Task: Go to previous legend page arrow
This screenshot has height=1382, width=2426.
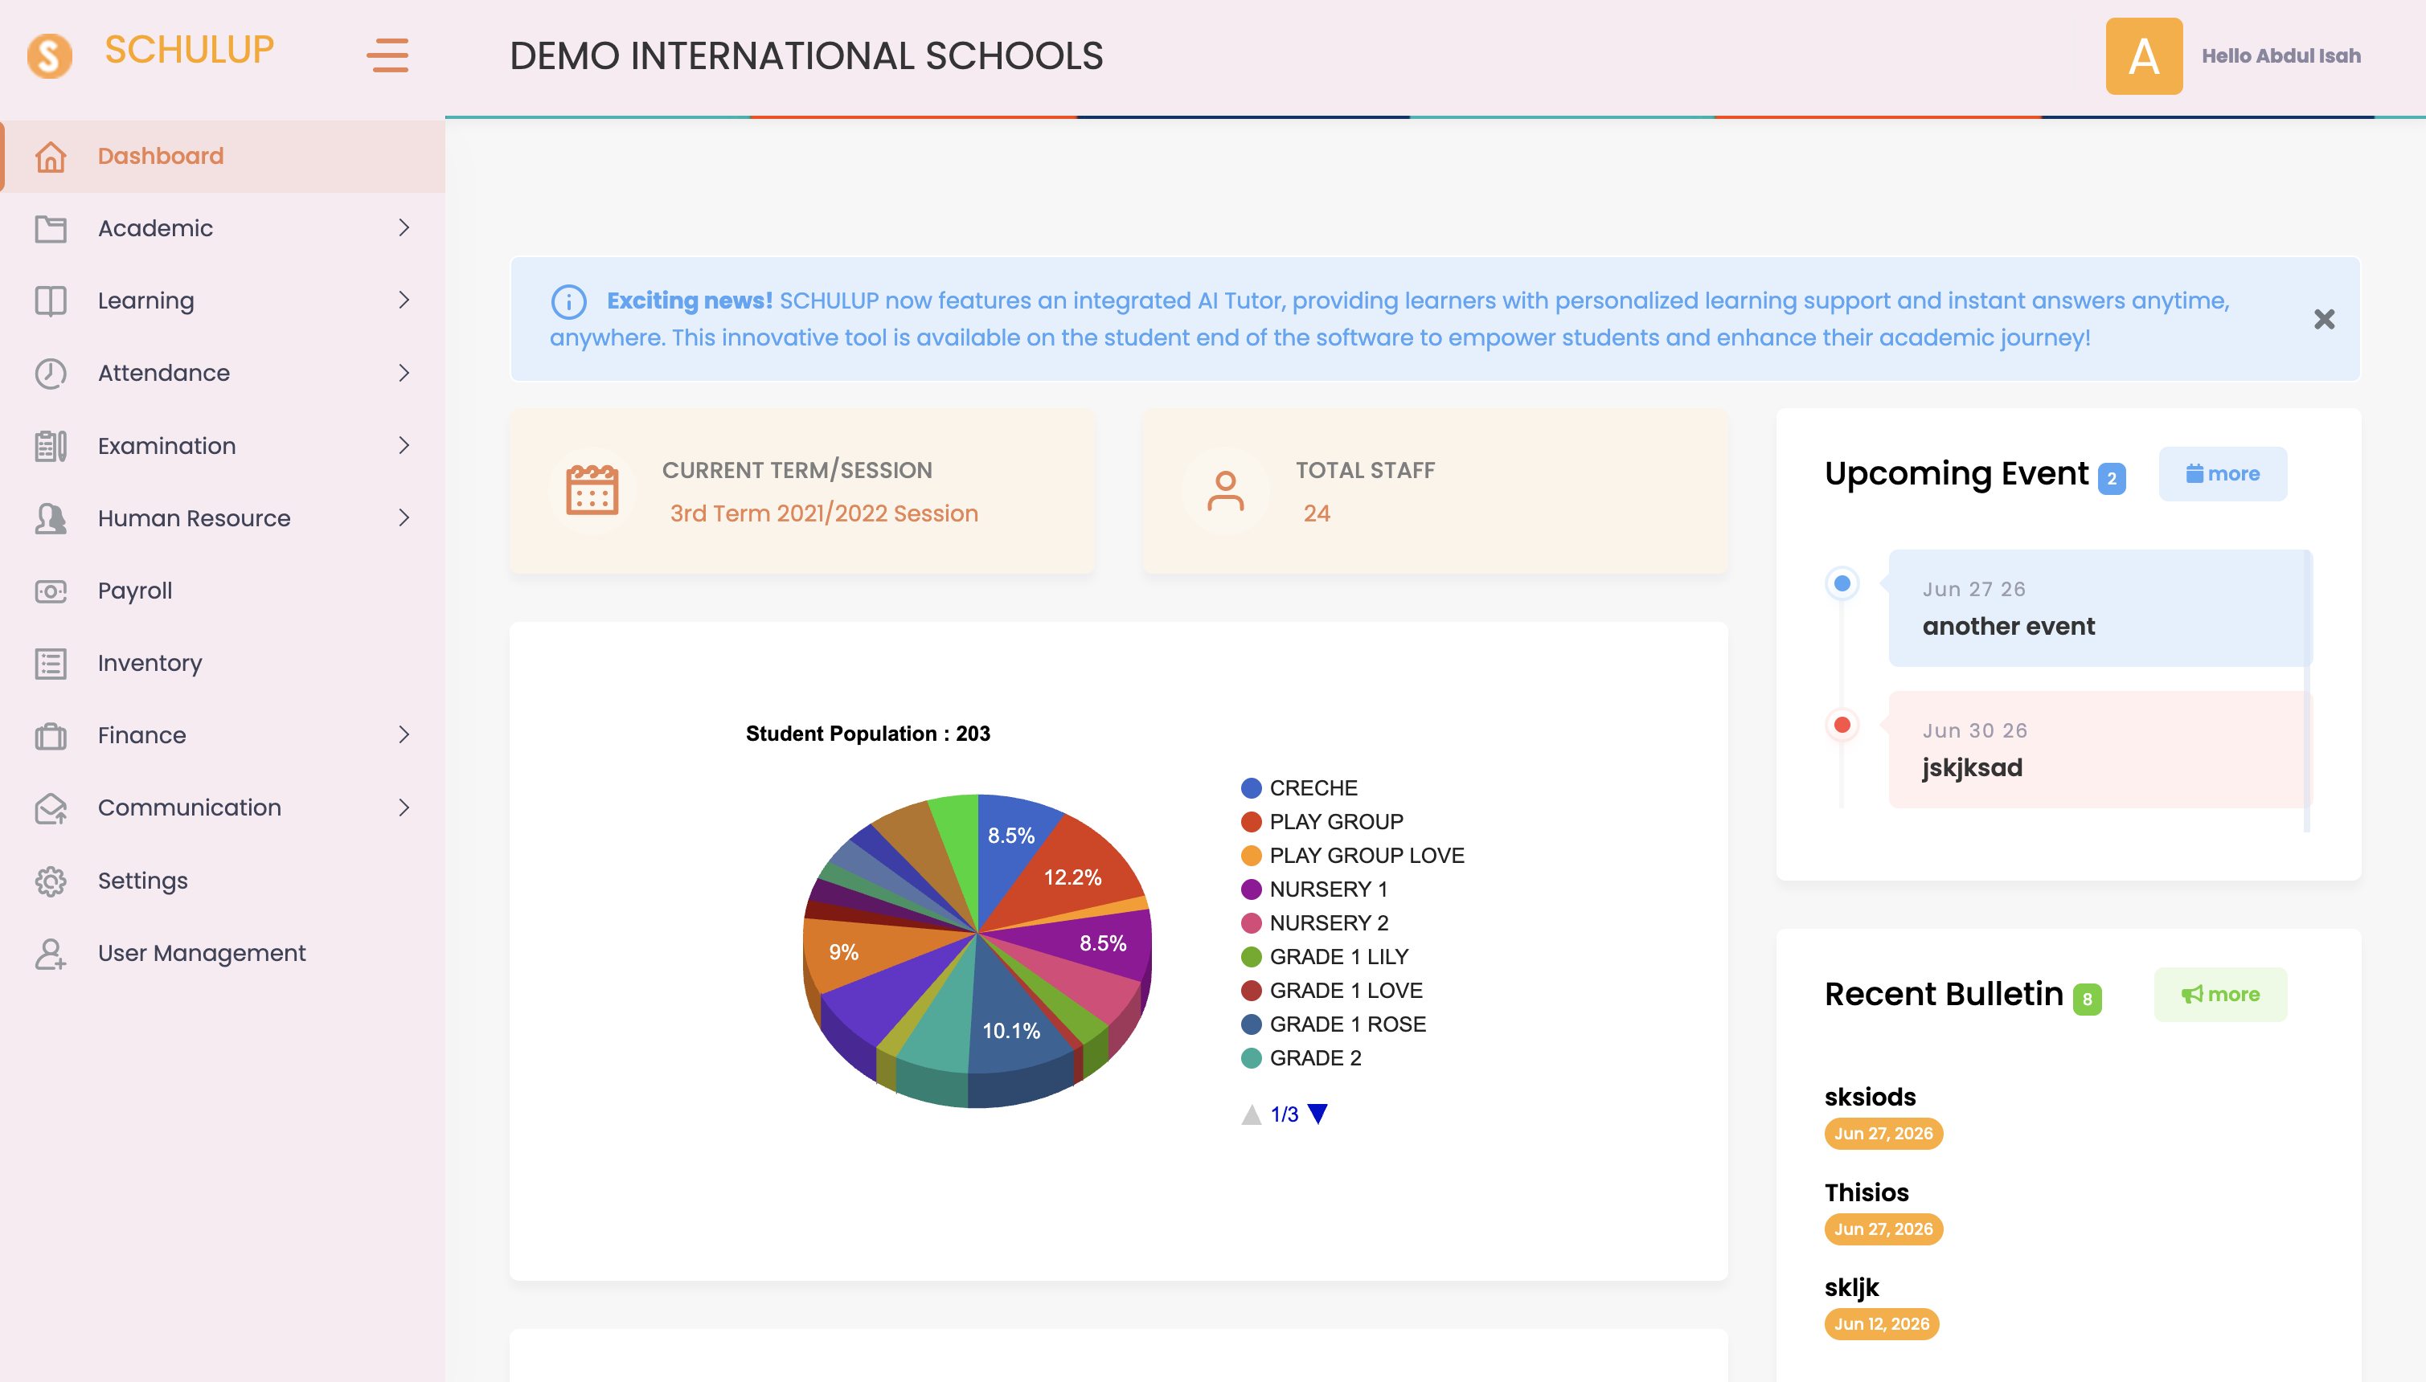Action: (x=1251, y=1114)
